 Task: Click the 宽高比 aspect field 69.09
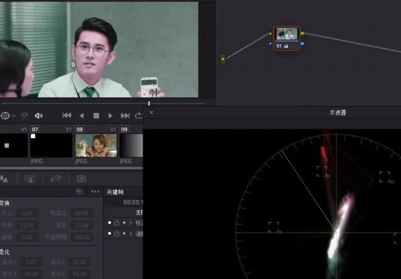(82, 213)
